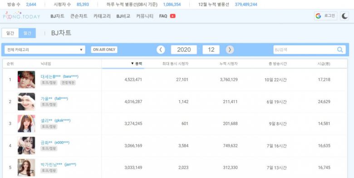Open the 큰손차트 menu
This screenshot has width=354, height=178.
point(79,16)
